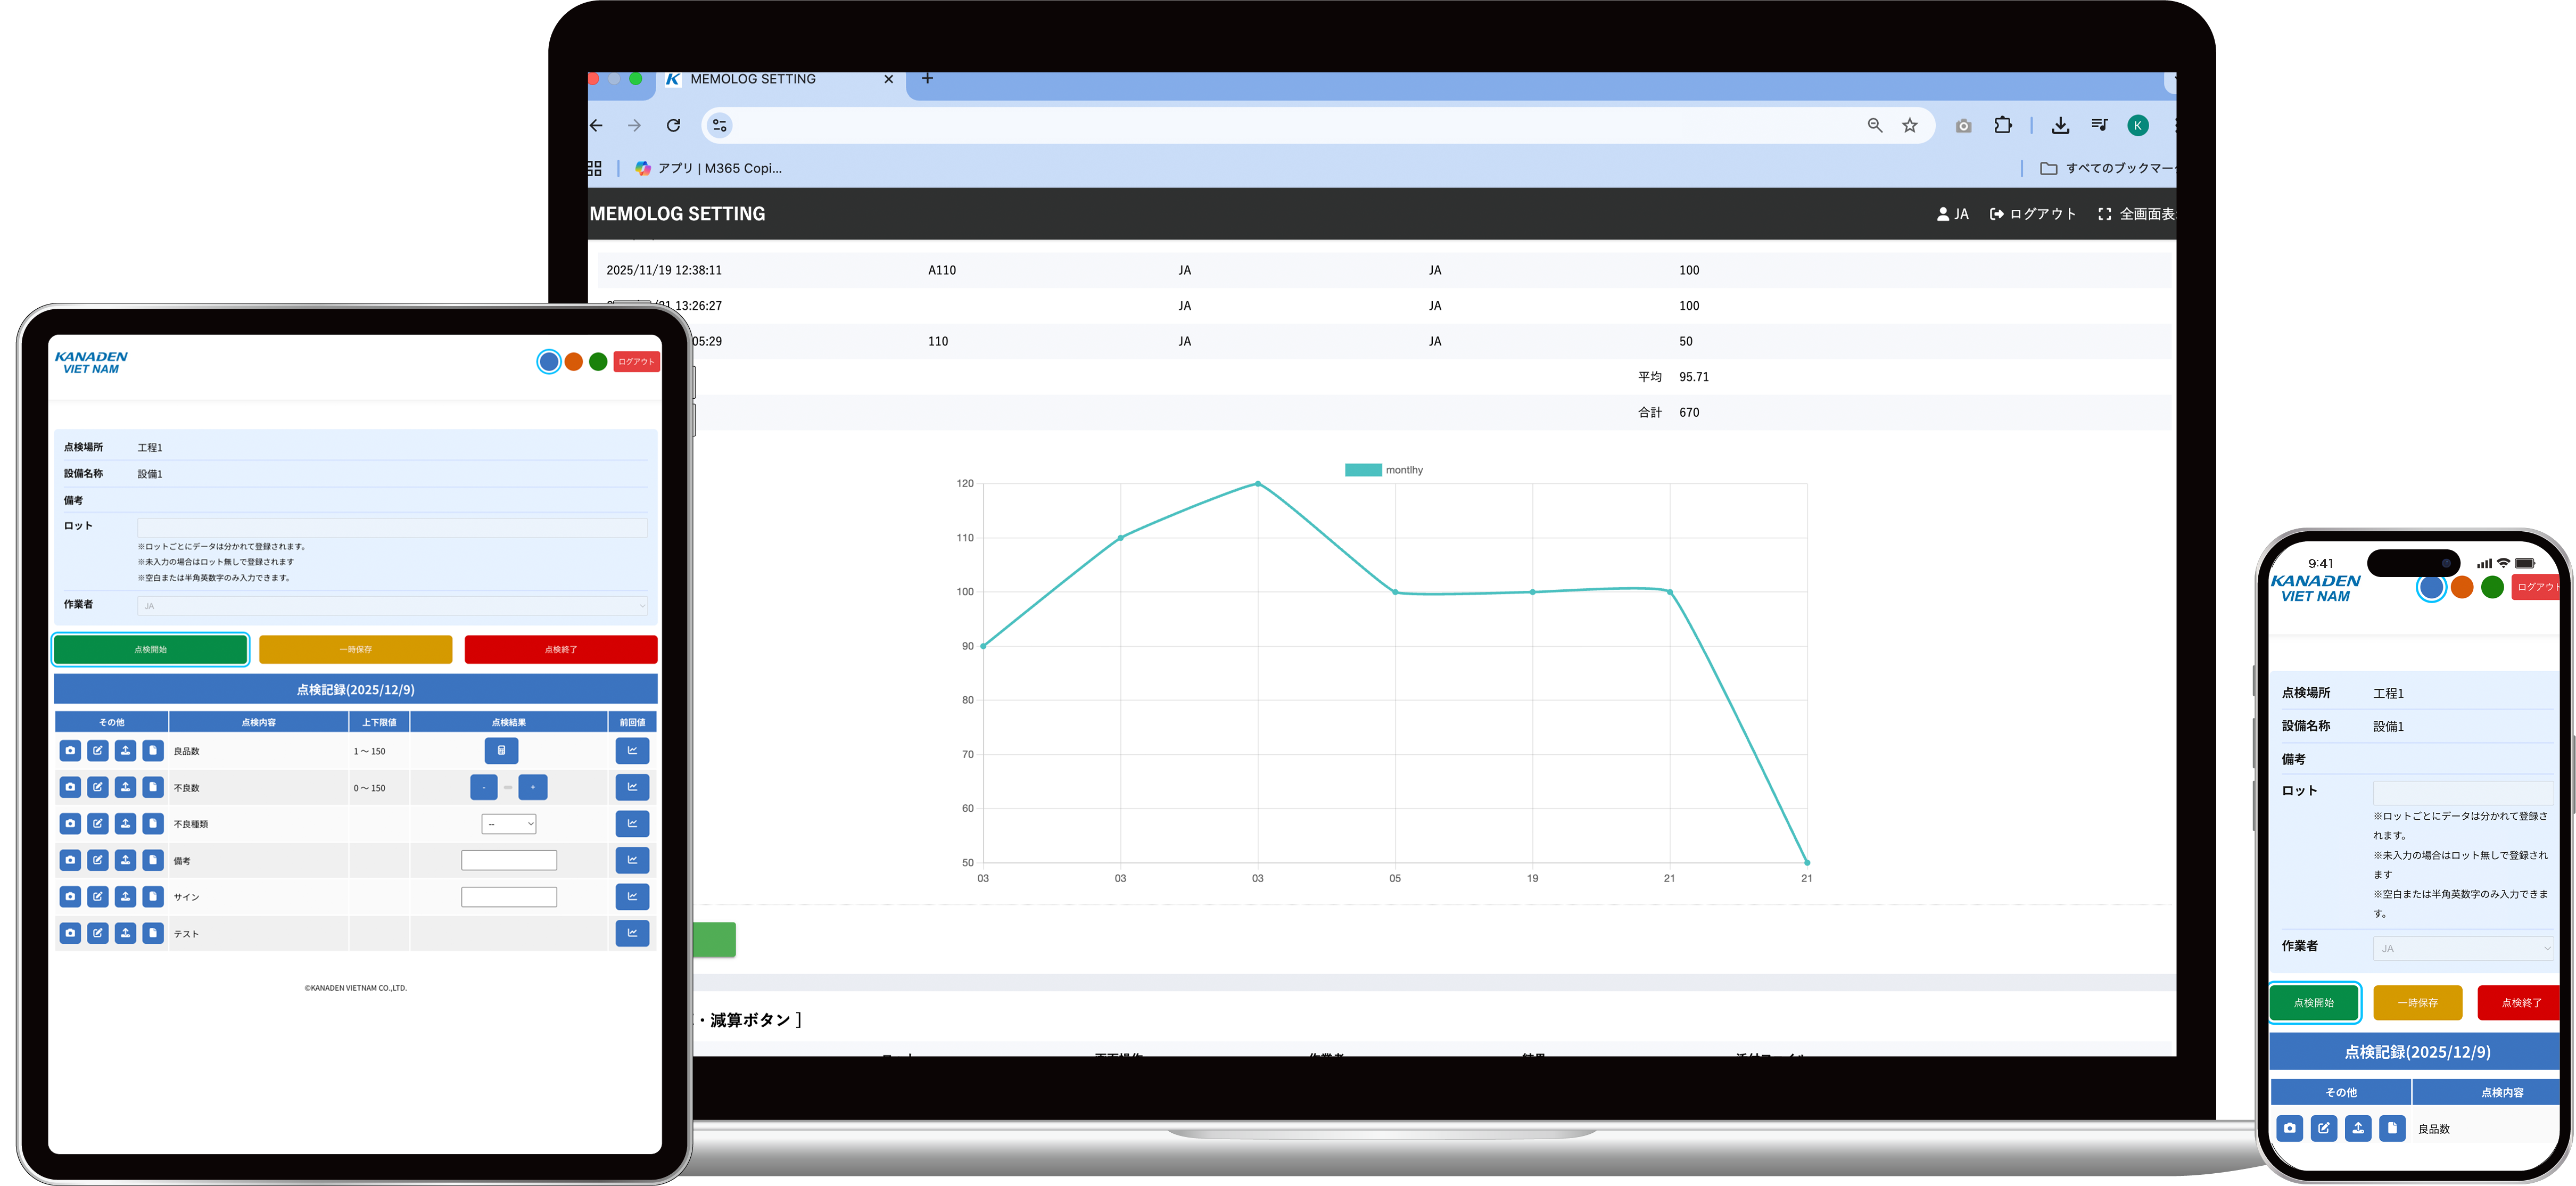Click the upload icon in the tablet's 不良種類 row
The width and height of the screenshot is (2576, 1186).
click(x=125, y=823)
